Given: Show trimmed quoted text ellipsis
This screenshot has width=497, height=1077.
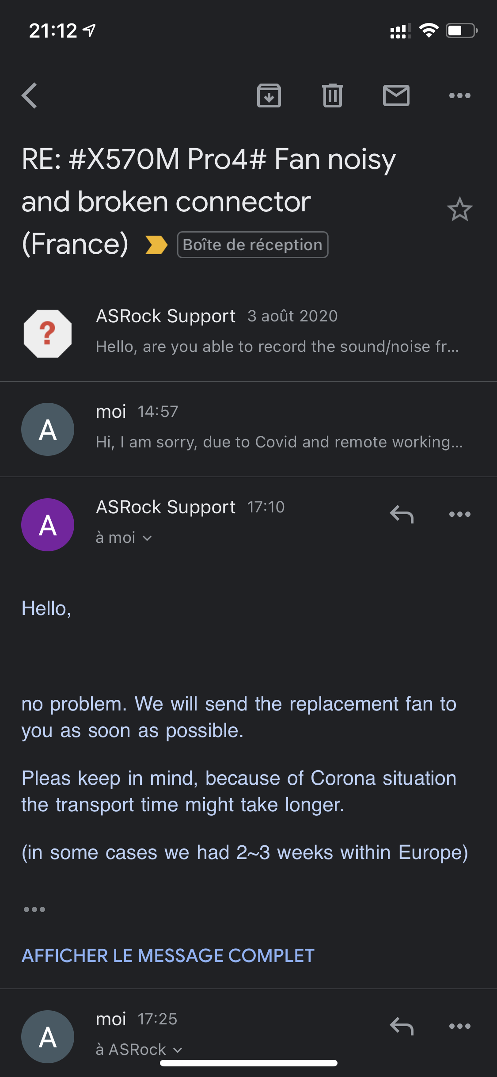Looking at the screenshot, I should tap(34, 909).
